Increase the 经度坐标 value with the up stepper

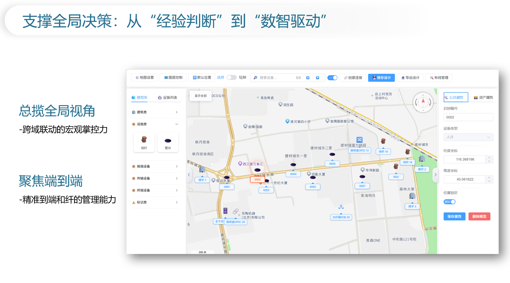tap(489, 157)
